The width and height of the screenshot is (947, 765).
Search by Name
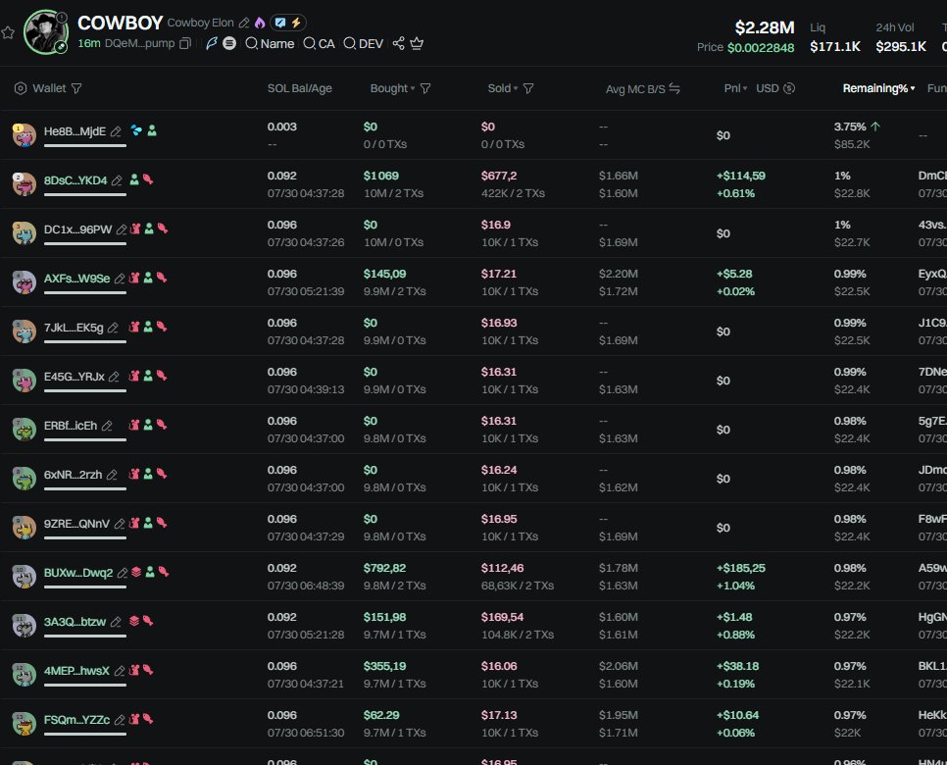pos(270,43)
